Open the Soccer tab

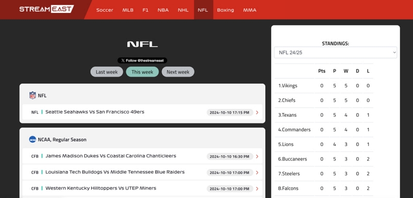coord(105,10)
